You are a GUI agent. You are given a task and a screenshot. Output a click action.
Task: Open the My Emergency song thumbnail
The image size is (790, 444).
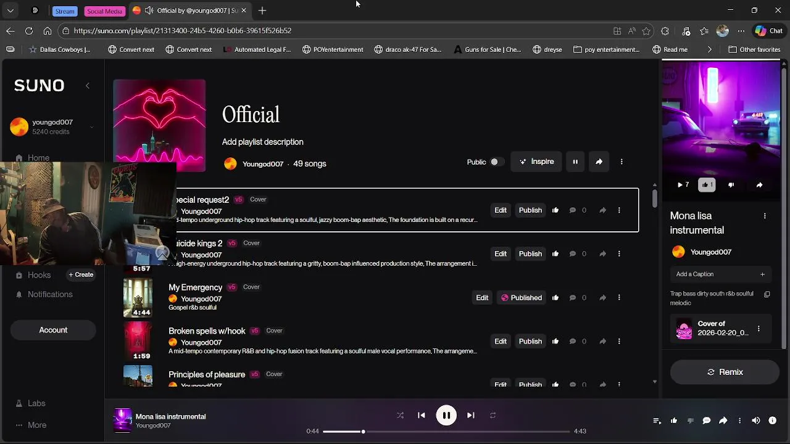pos(138,298)
